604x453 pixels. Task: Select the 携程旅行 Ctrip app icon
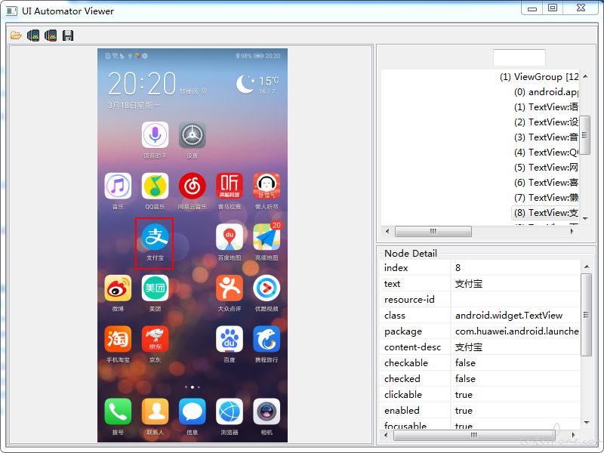point(267,339)
